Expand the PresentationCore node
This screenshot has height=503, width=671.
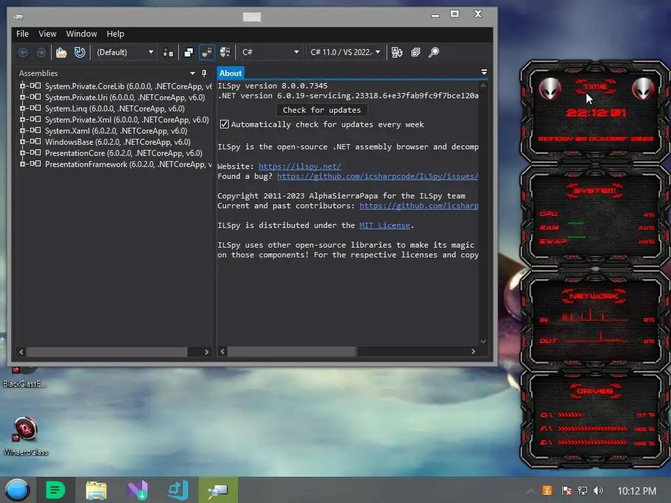pyautogui.click(x=22, y=153)
